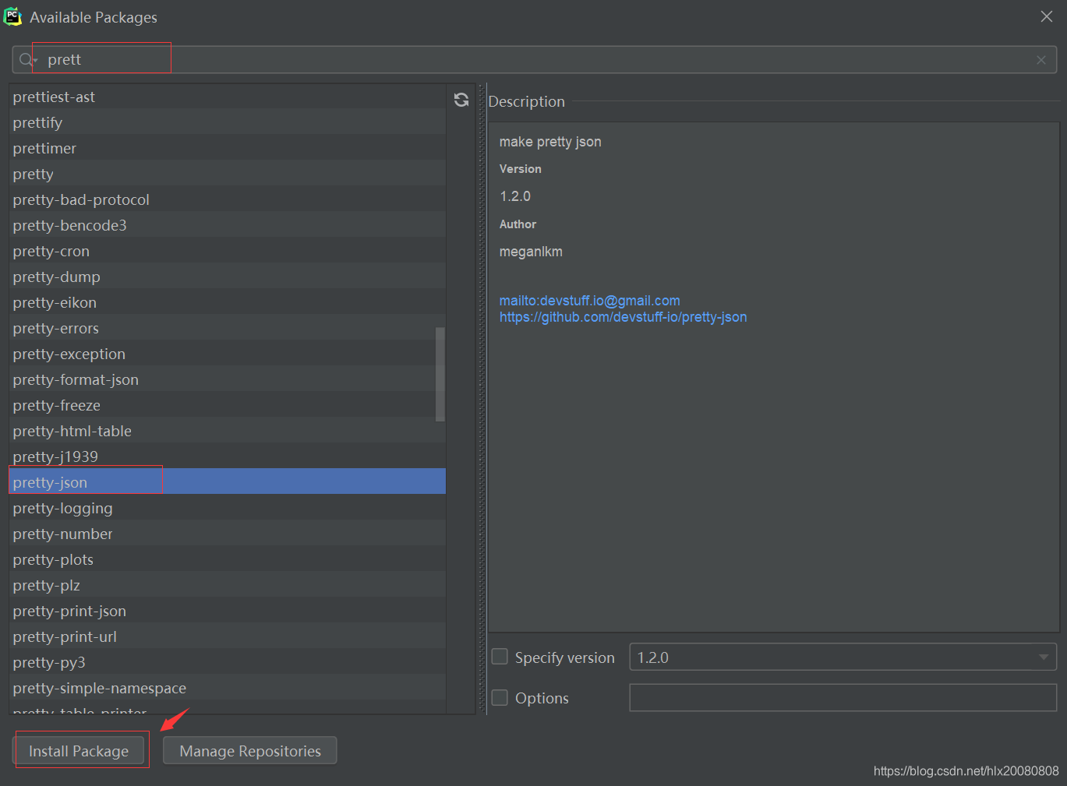Select the pretty-eikon package
This screenshot has height=786, width=1067.
[228, 302]
